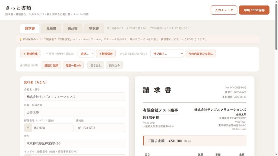Click the 印刷 / PDF保存 button

click(x=254, y=10)
